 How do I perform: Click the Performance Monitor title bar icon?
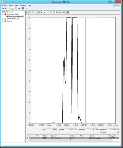tap(2, 2)
